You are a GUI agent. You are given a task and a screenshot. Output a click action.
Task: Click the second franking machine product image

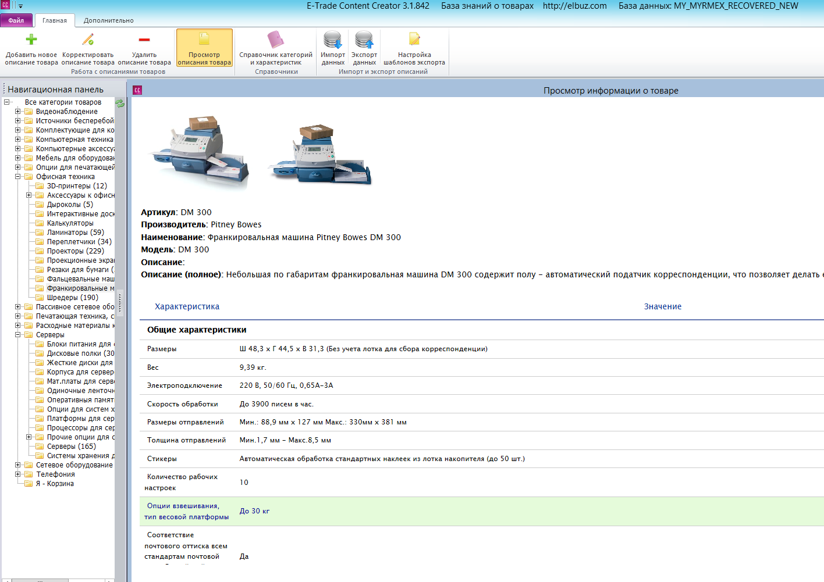click(x=319, y=153)
